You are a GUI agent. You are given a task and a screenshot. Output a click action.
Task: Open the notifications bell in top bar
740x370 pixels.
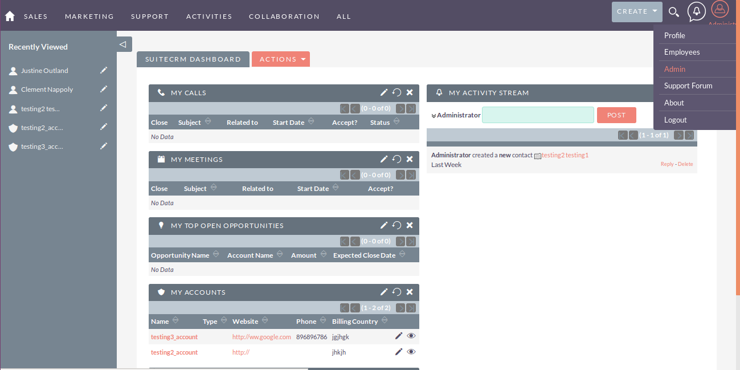tap(696, 11)
